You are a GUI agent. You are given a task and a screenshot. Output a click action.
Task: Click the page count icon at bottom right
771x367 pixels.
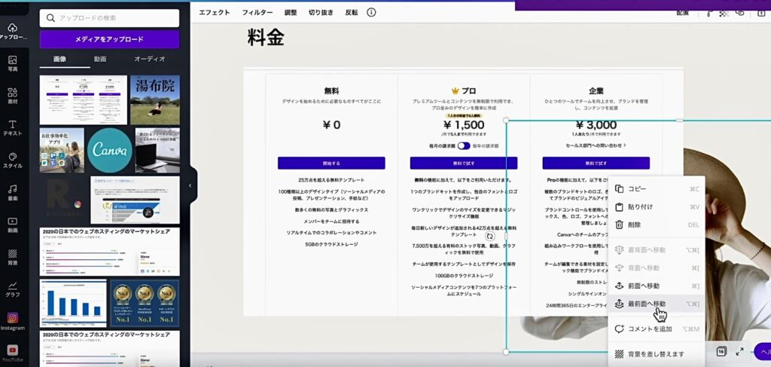click(x=721, y=351)
